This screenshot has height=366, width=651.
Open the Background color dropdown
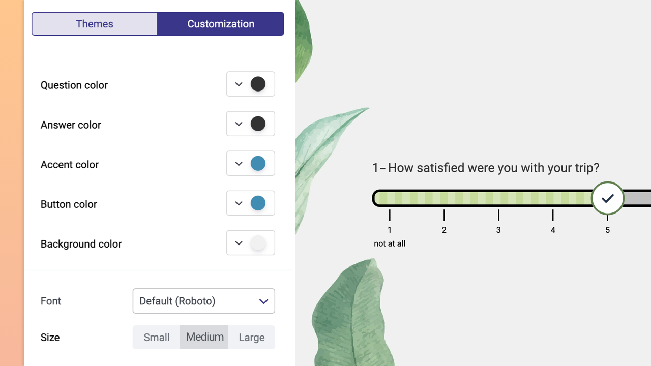click(x=239, y=242)
